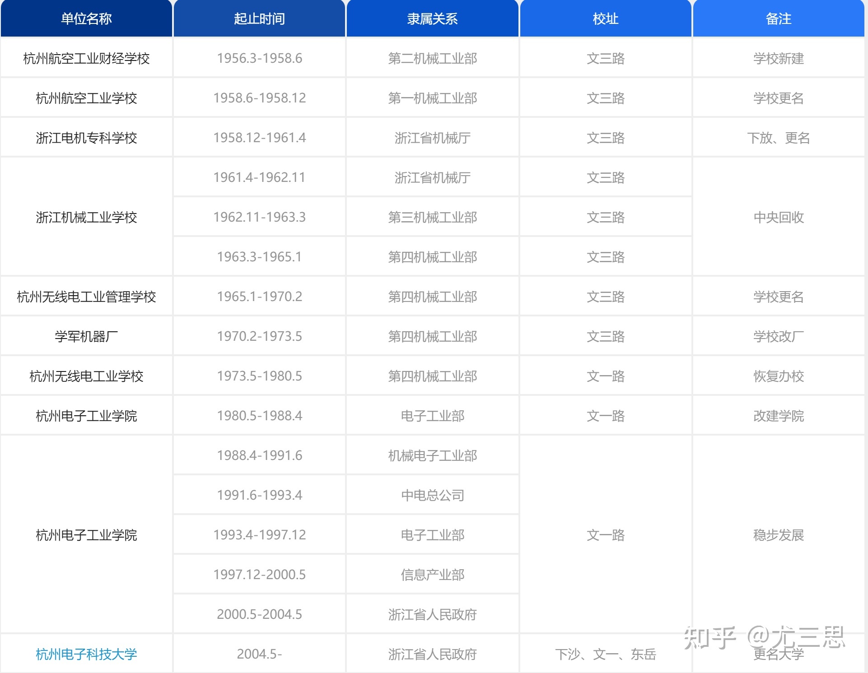Select the 1993.4-1997.12 date cell
This screenshot has width=868, height=673.
click(259, 534)
